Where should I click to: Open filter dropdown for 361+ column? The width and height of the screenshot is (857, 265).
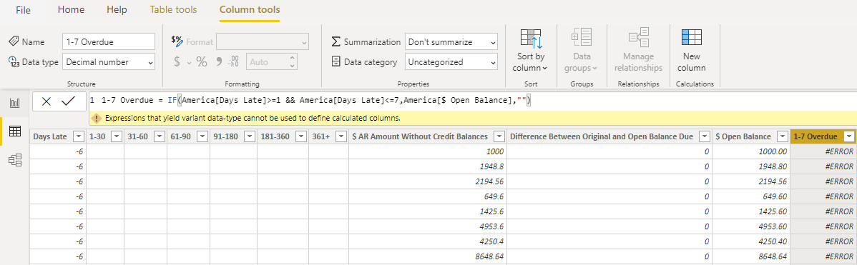[x=341, y=136]
